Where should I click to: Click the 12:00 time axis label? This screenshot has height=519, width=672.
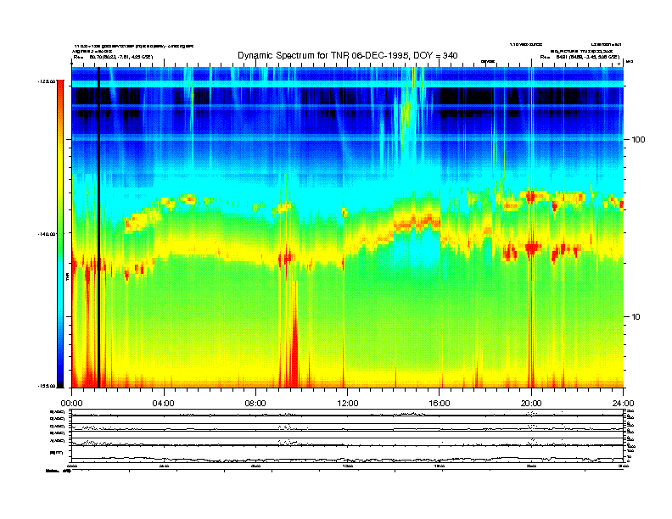point(348,404)
